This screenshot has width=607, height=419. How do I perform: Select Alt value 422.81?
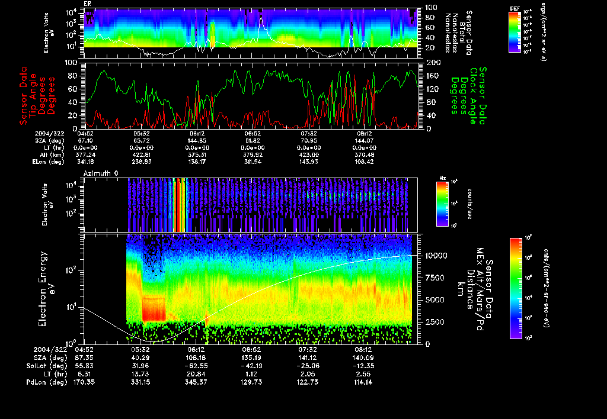click(x=142, y=154)
